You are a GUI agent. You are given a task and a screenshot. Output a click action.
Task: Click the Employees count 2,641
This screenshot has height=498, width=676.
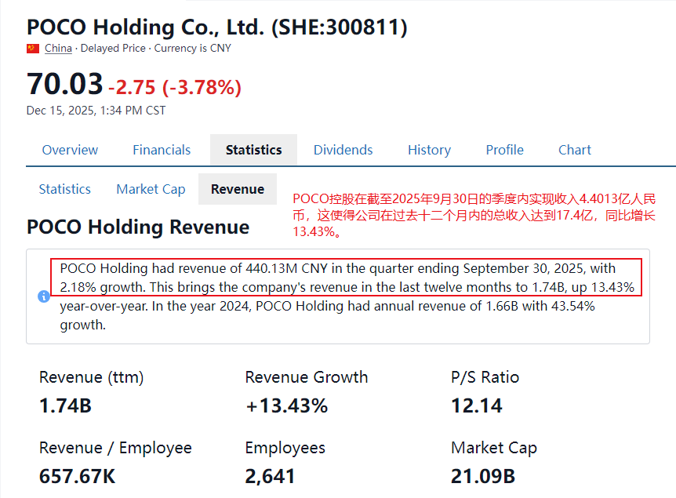[x=270, y=476]
